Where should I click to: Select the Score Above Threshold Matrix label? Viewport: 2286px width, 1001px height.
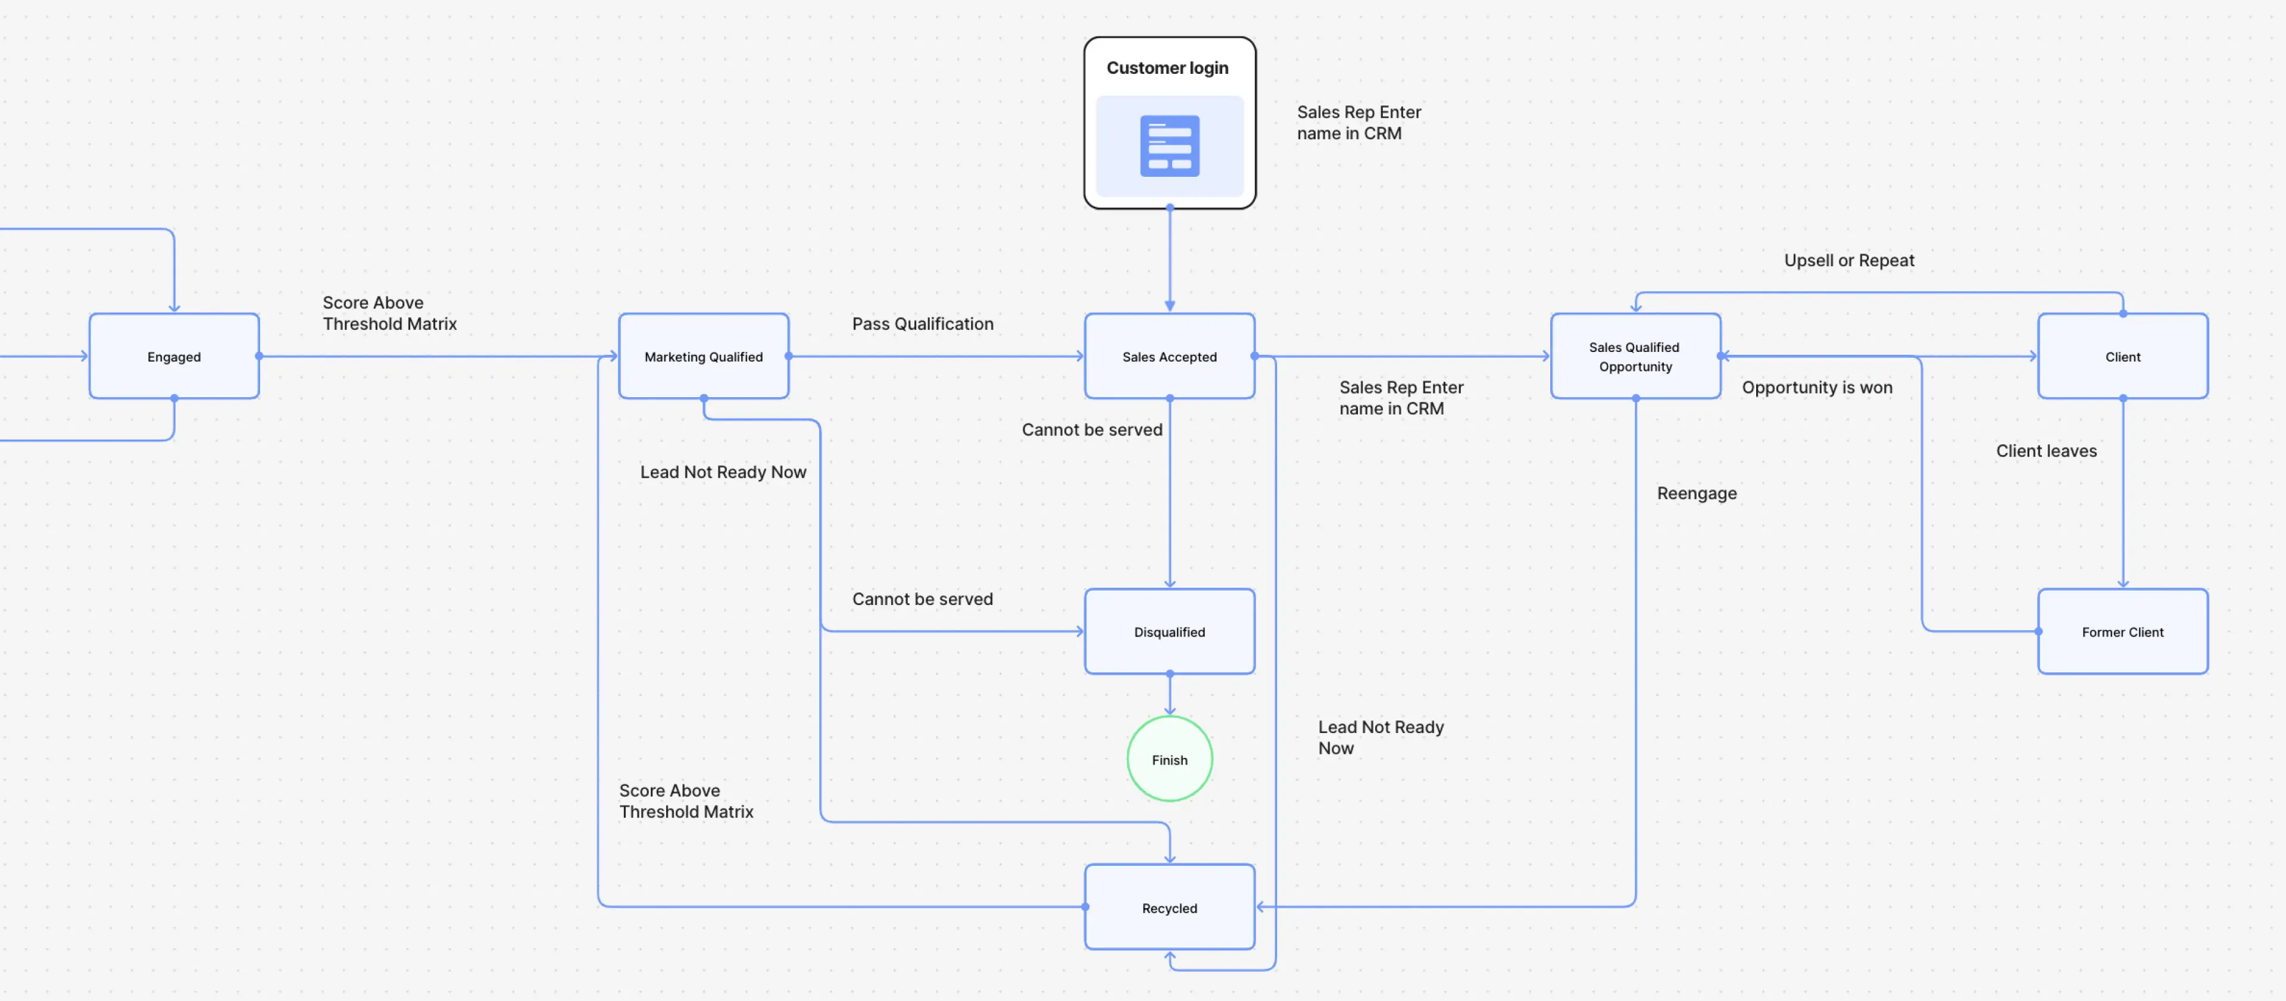(389, 313)
